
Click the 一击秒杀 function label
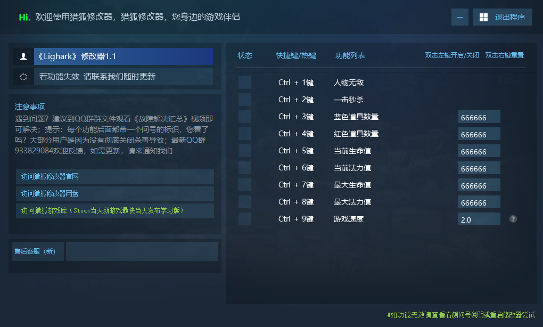(349, 100)
